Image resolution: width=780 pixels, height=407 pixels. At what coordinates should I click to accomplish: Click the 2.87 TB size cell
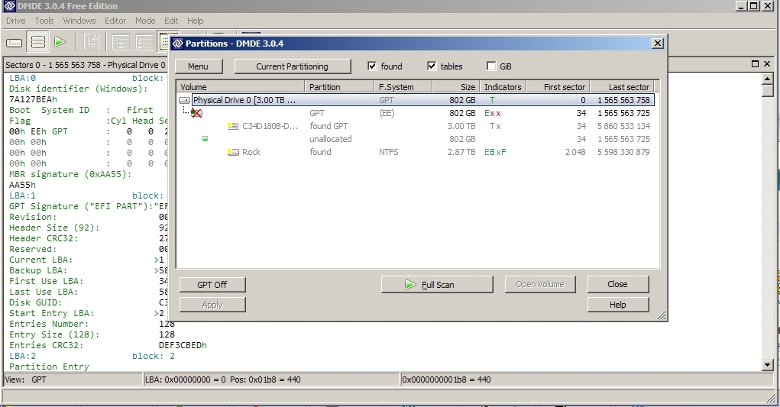[x=461, y=152]
